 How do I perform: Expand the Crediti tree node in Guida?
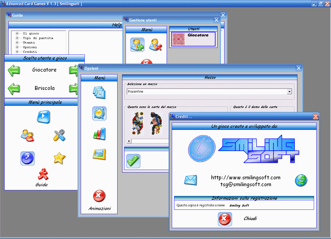pyautogui.click(x=17, y=52)
